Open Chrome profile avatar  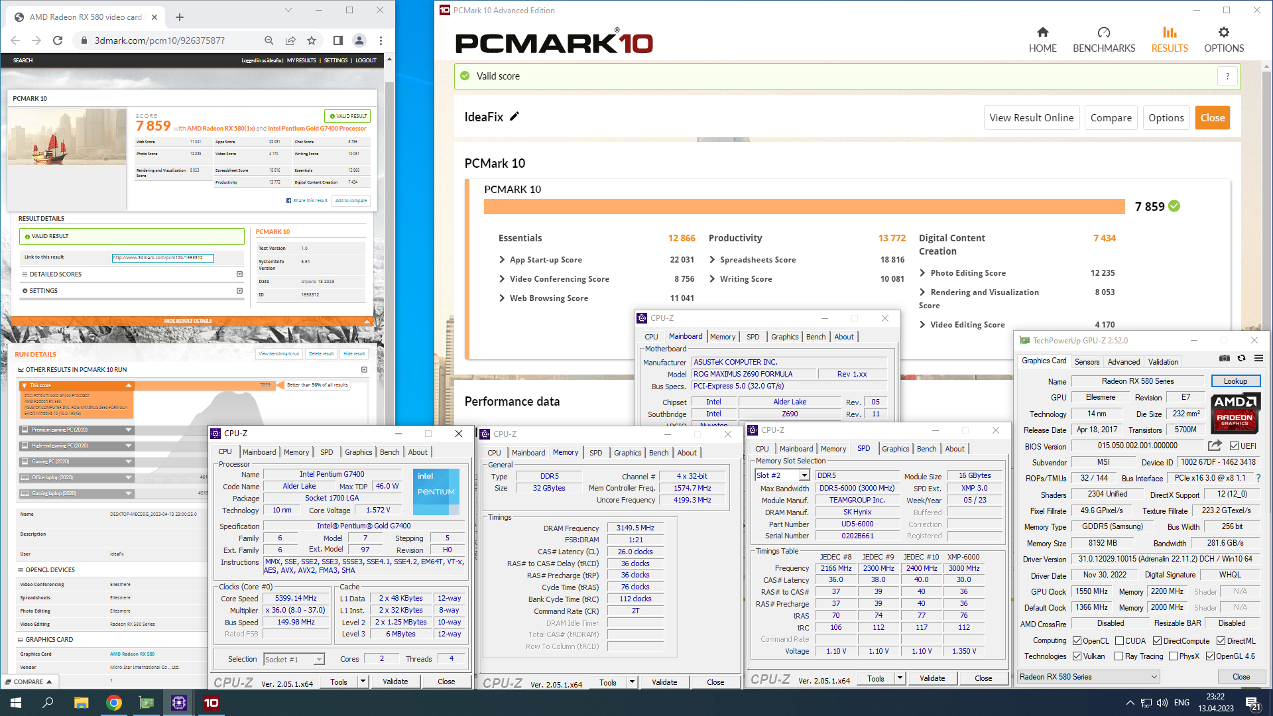tap(359, 40)
